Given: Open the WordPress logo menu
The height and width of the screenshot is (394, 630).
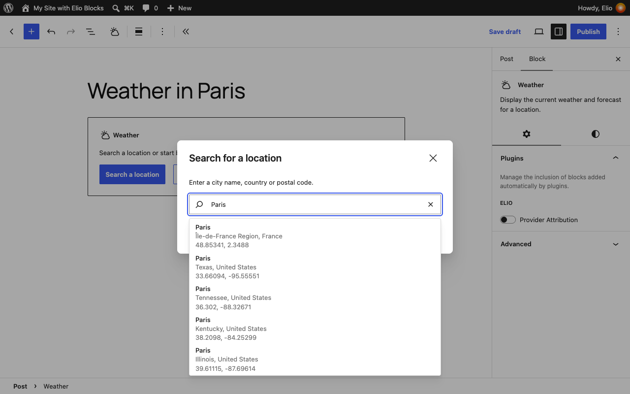Looking at the screenshot, I should (8, 8).
